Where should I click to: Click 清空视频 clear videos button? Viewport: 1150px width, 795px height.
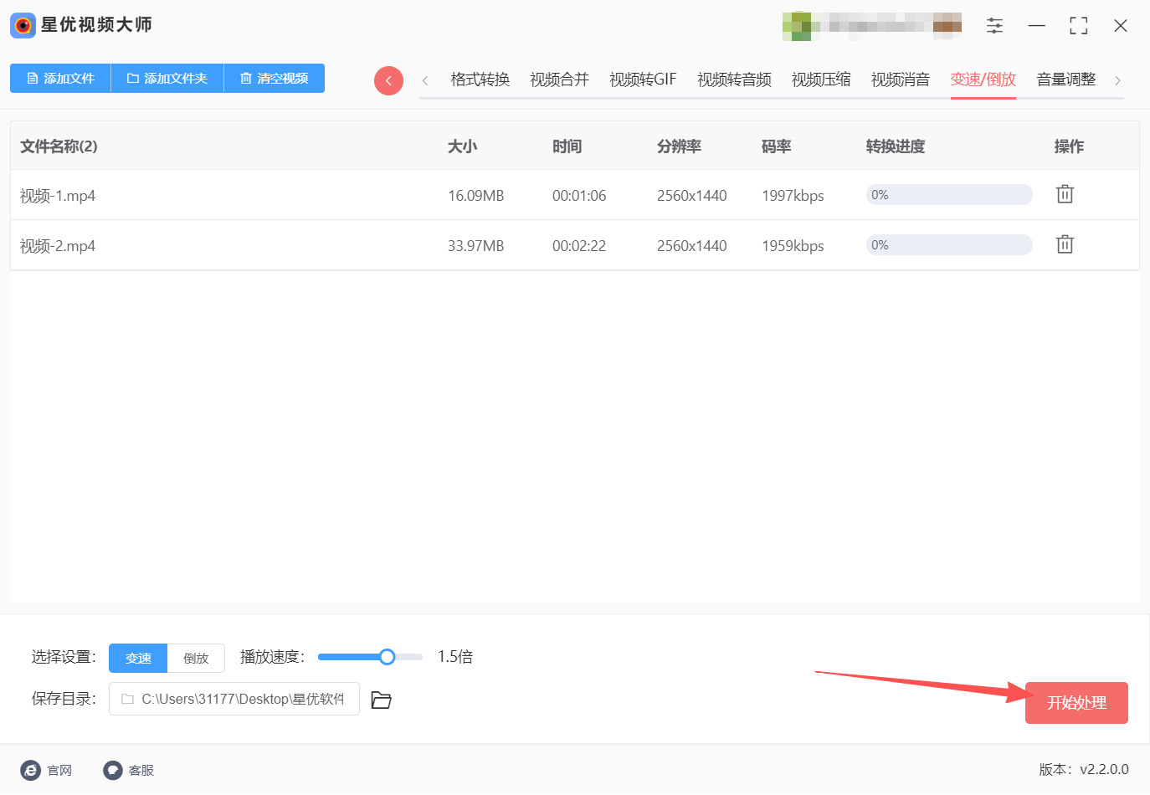coord(275,78)
